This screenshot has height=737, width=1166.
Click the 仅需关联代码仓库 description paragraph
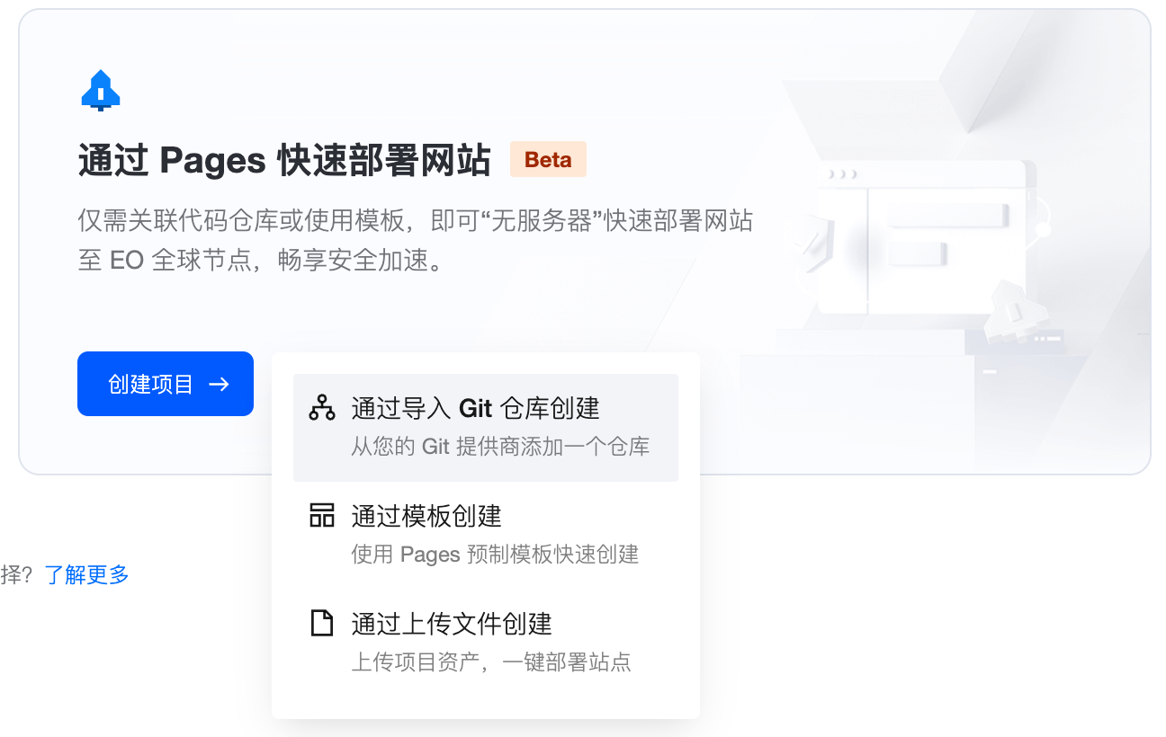[415, 221]
